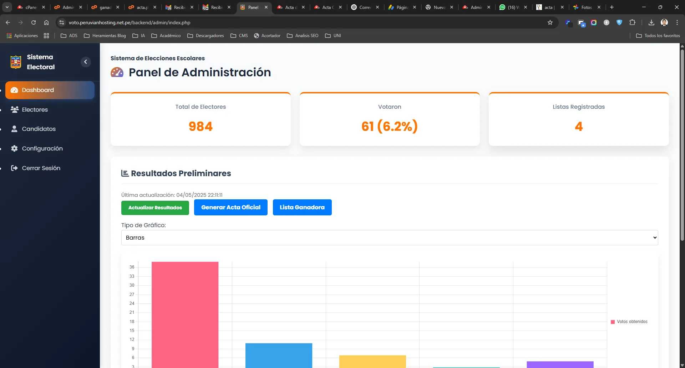Open the Tipo de Gráfico dropdown
The width and height of the screenshot is (685, 368).
tap(390, 237)
